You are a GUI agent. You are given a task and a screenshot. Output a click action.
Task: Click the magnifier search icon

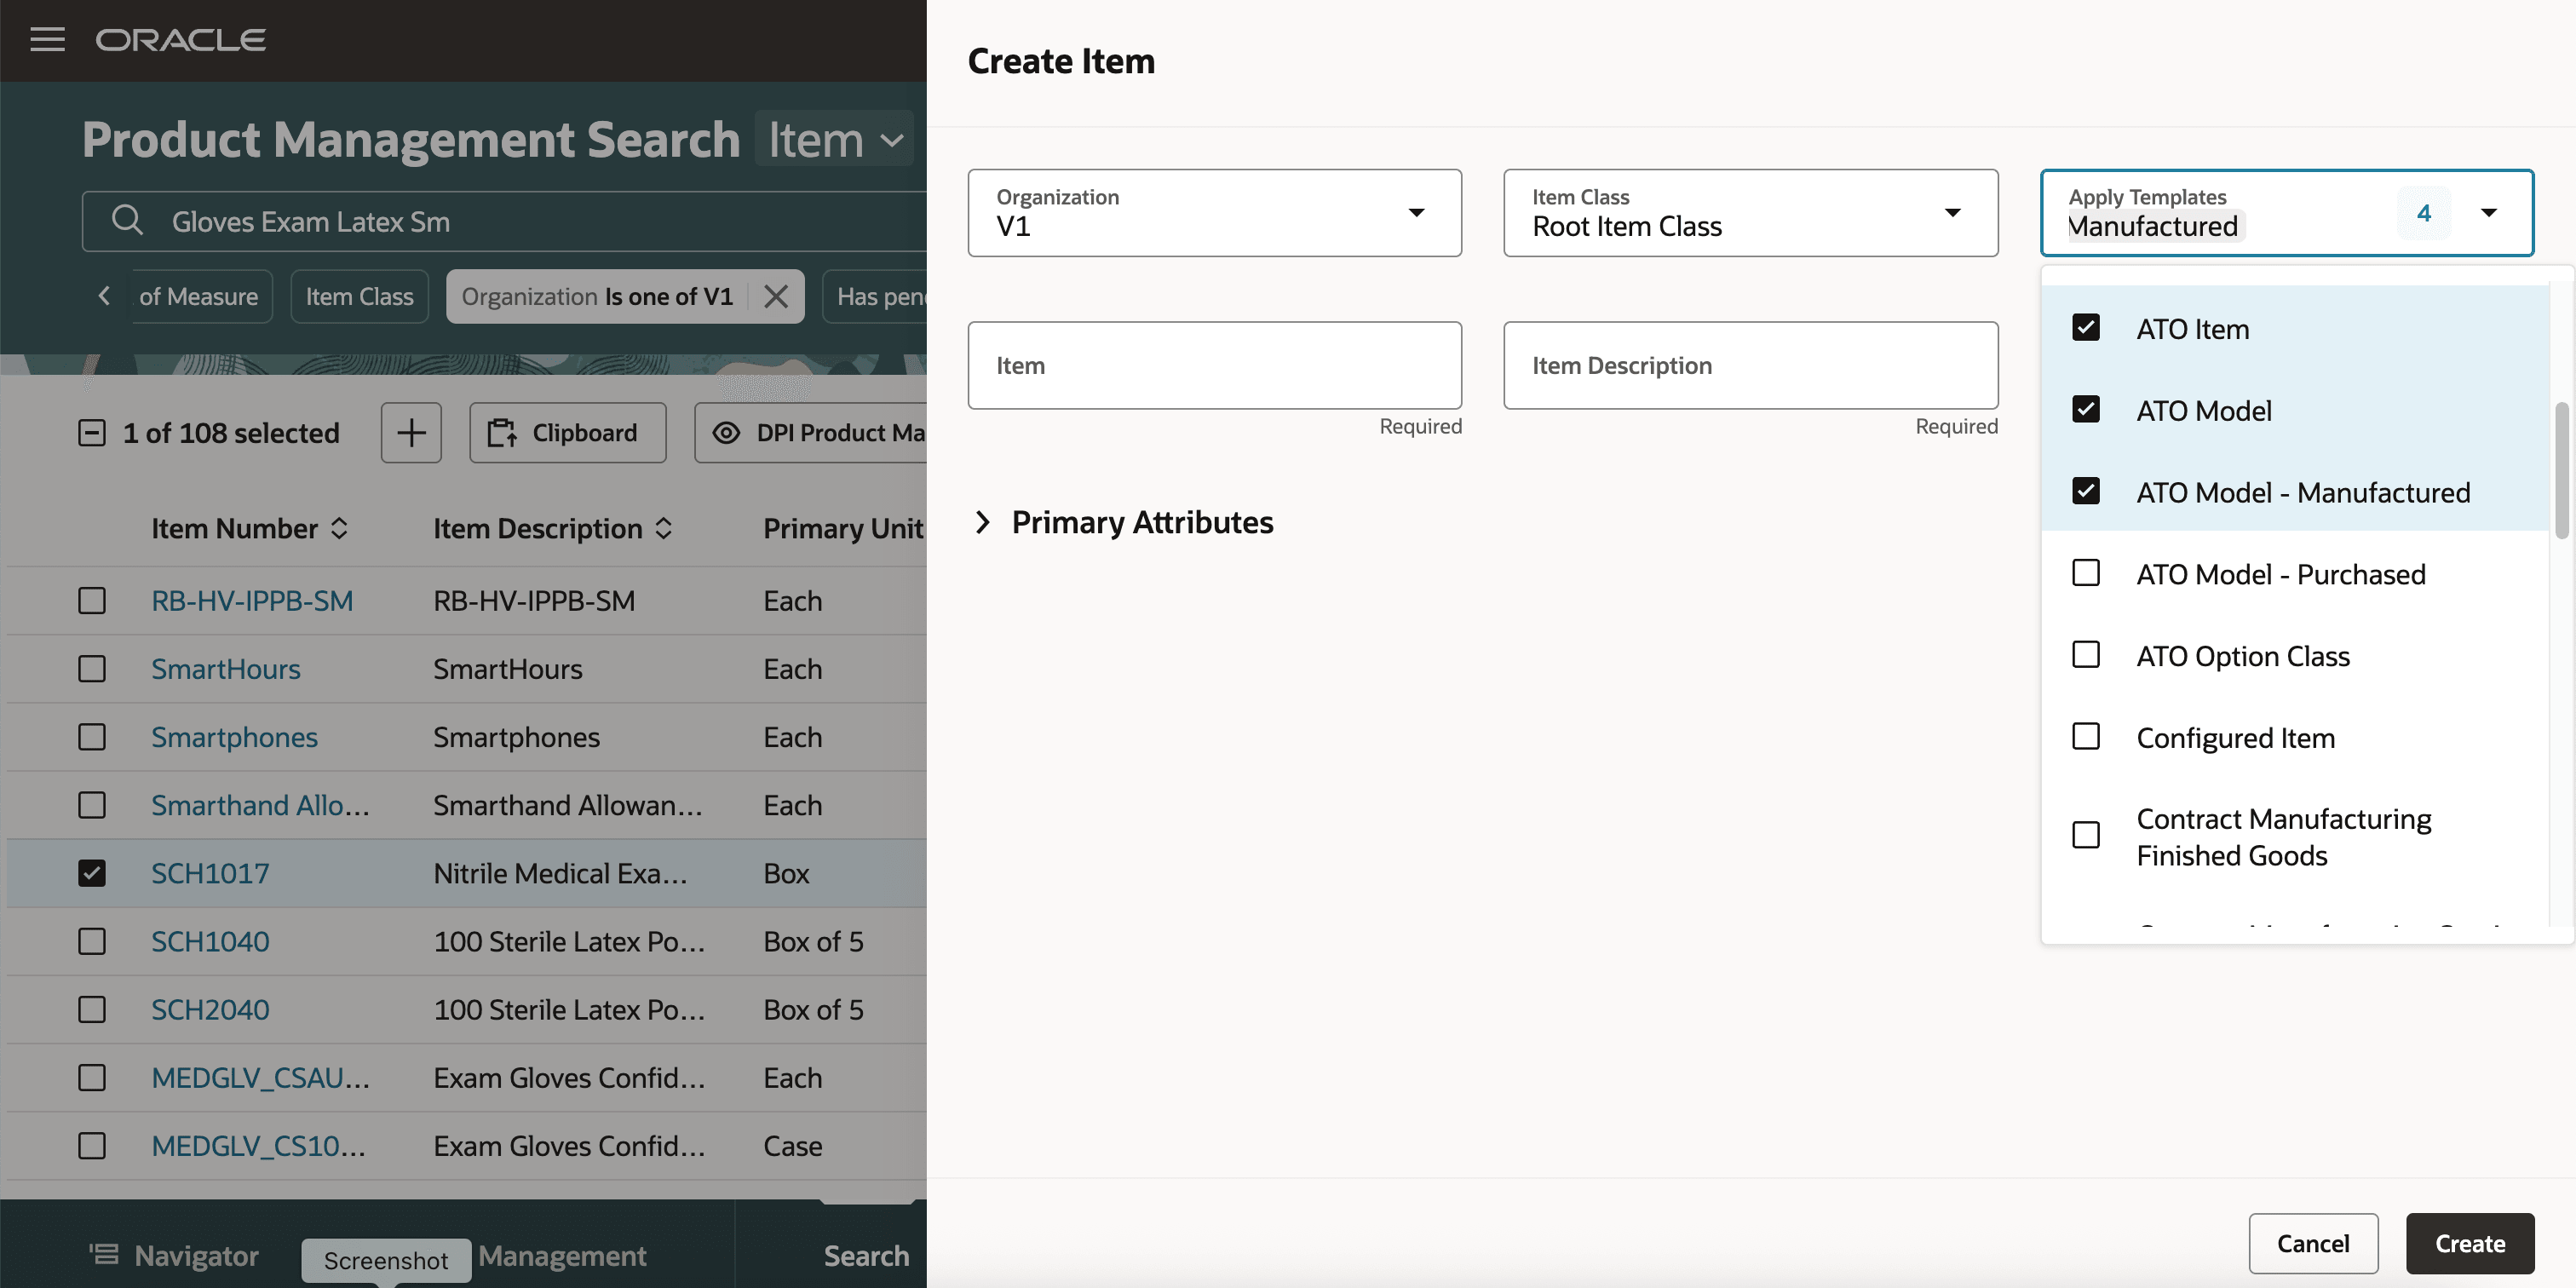click(127, 220)
